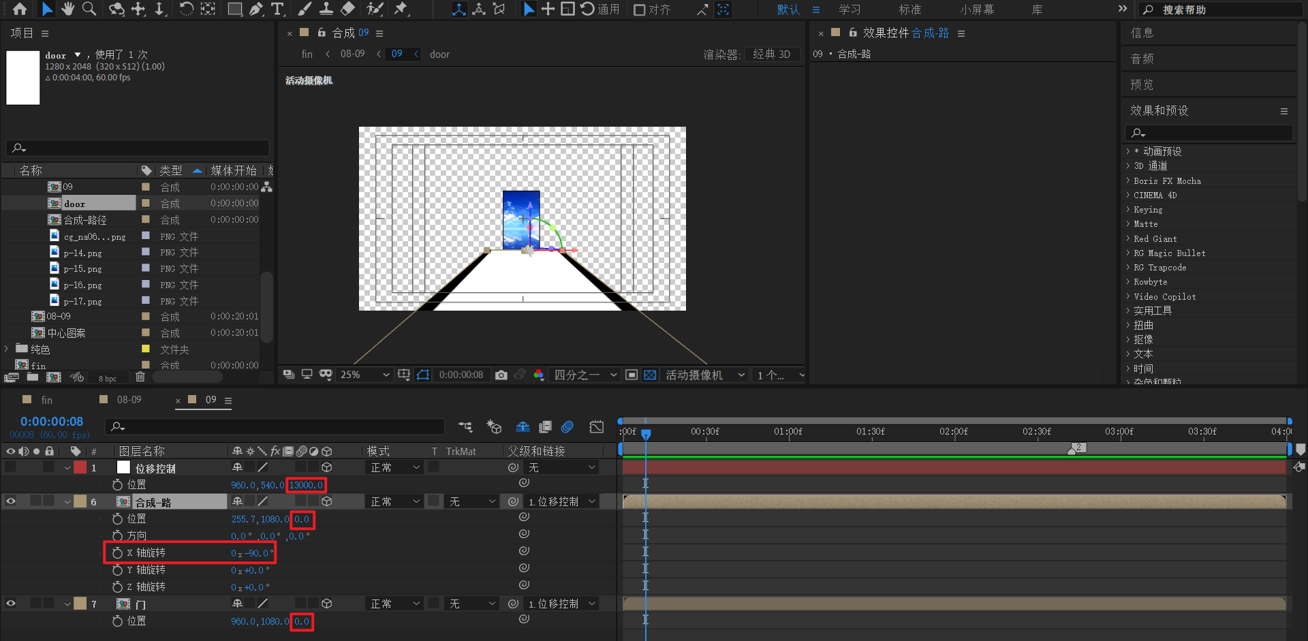The image size is (1308, 641).
Task: Click the timeline search field
Action: [275, 426]
